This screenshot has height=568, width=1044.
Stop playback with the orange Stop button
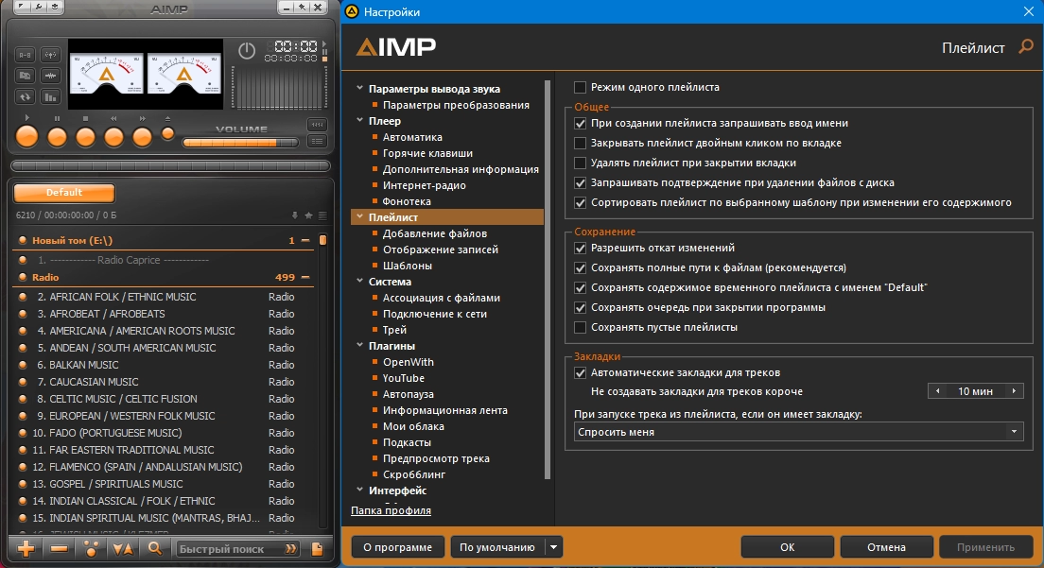click(85, 136)
